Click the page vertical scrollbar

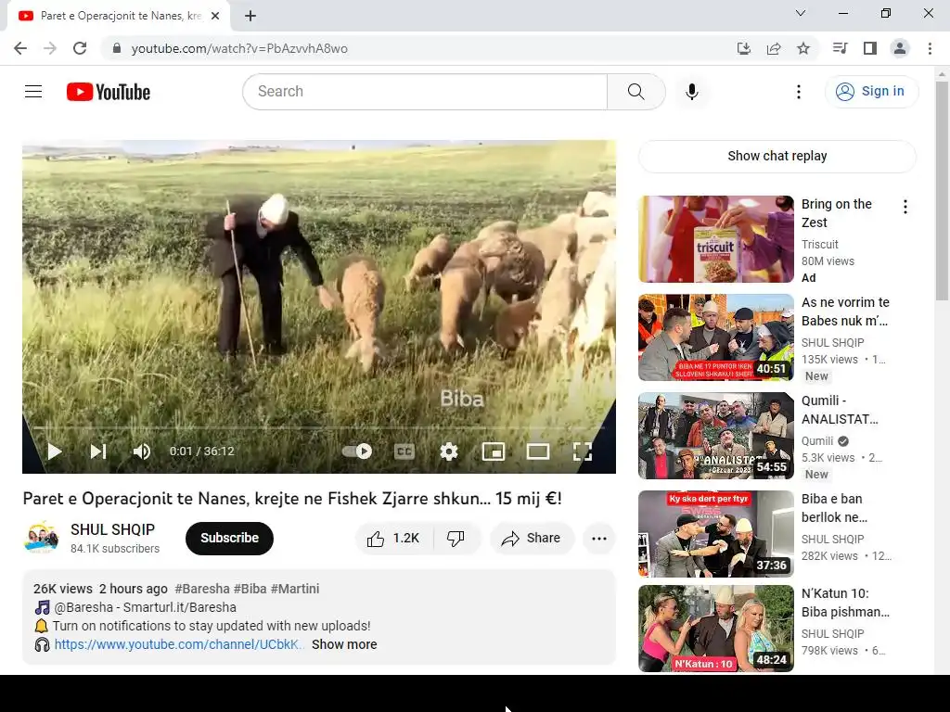[x=942, y=191]
